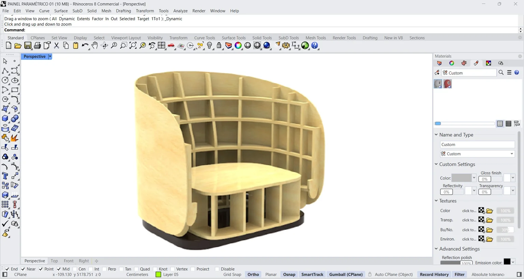
Task: Enable the Cen osnap checkbox
Action: 75,269
